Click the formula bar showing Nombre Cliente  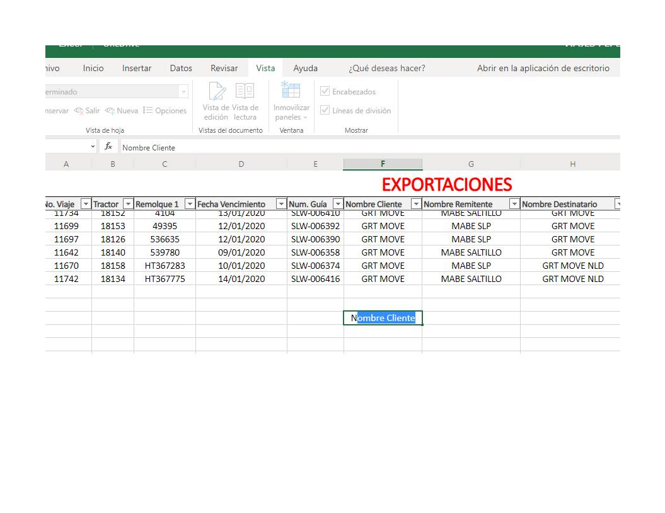[370, 147]
